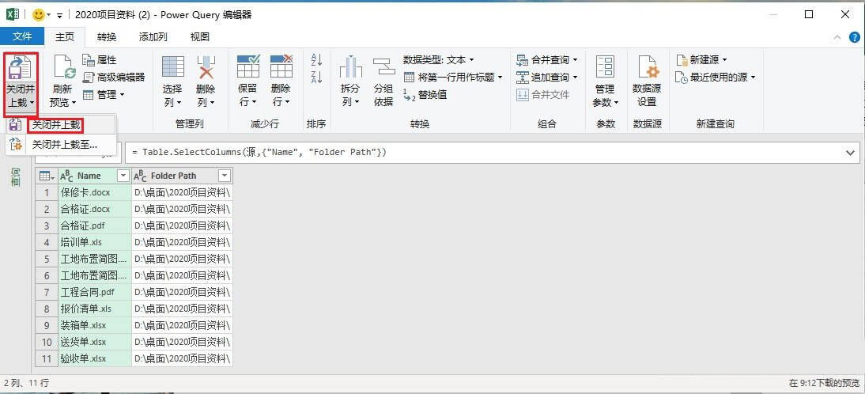Open the File (文件) tab
This screenshot has width=865, height=394.
click(x=22, y=36)
